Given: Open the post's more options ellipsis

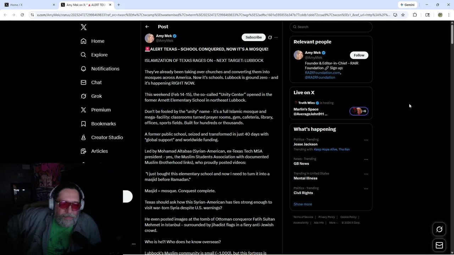Looking at the screenshot, I should pos(276,37).
